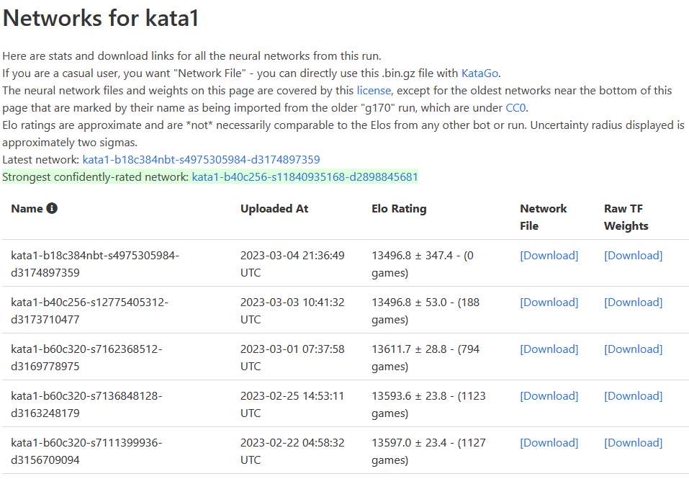Viewport: 689px width, 484px height.
Task: Select the kata1-b60c320-s7162368512 table row name
Action: coord(86,358)
